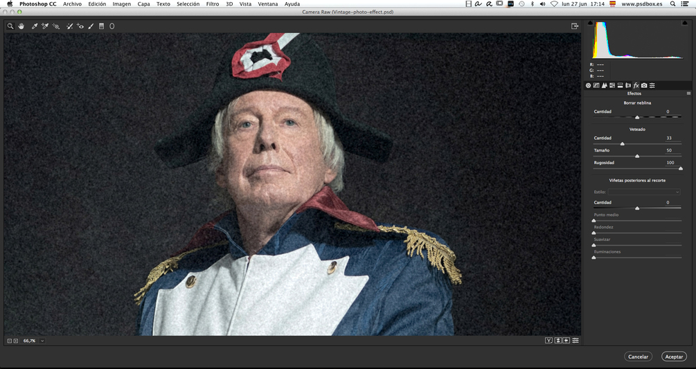
Task: Click the Tamaño value 50 field
Action: (668, 150)
